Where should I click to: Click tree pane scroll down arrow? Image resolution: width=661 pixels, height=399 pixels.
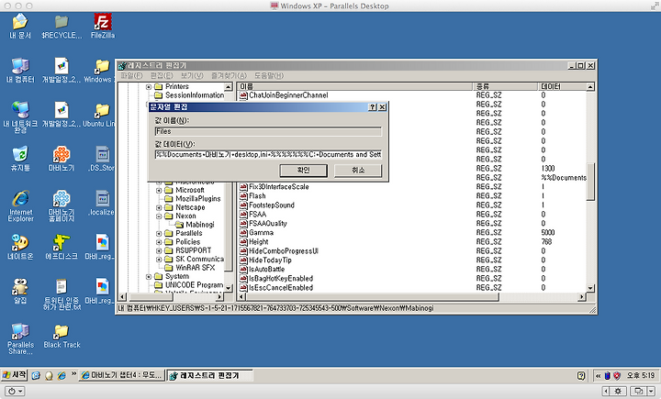click(229, 288)
